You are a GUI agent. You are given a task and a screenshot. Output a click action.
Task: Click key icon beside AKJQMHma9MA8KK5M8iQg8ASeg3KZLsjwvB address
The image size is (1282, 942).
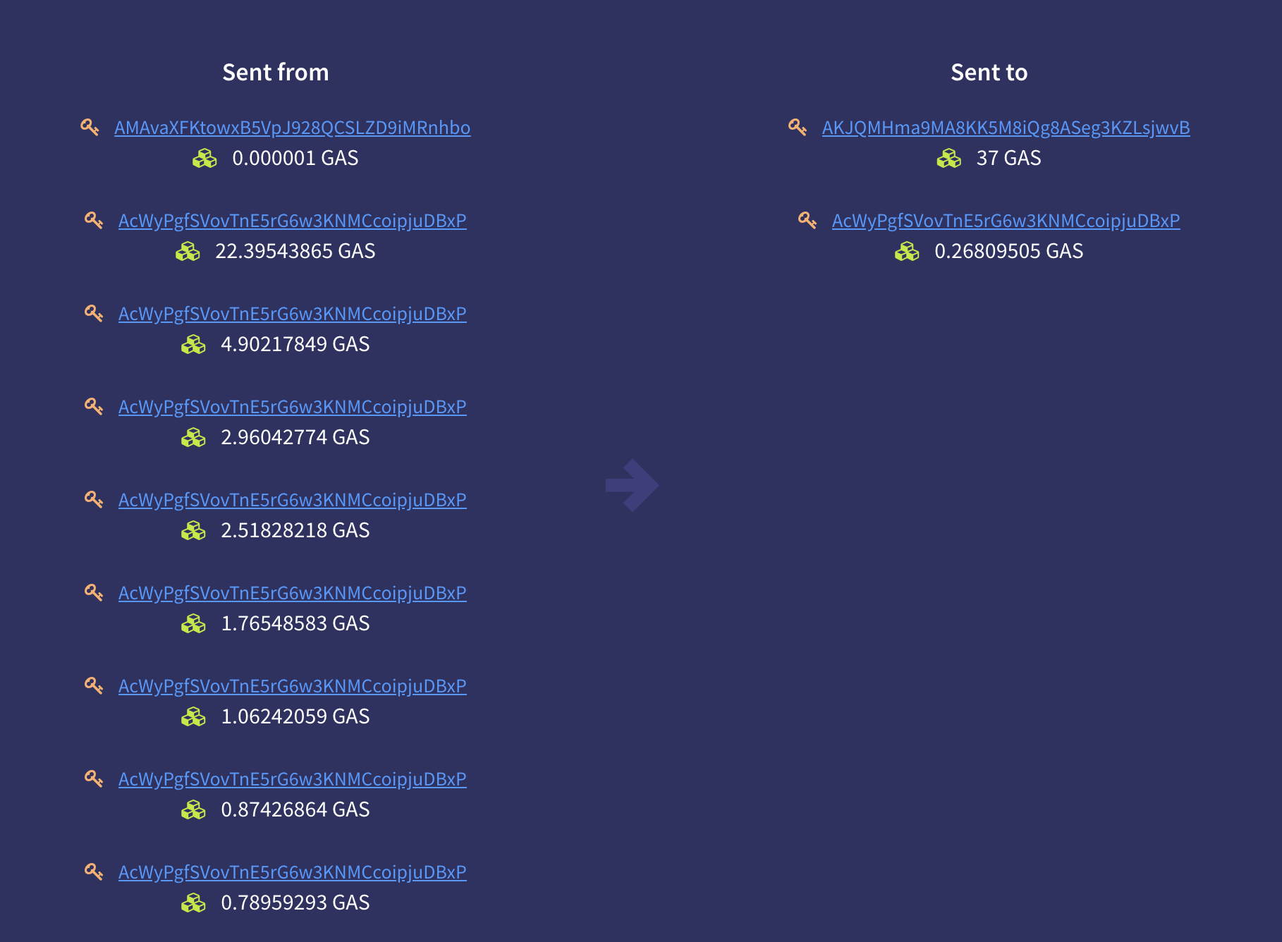click(798, 128)
